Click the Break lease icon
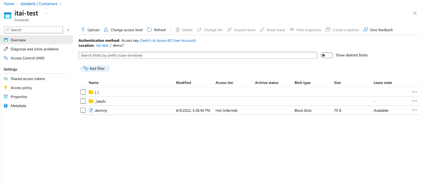Screen dimensions: 422x185 [262, 30]
